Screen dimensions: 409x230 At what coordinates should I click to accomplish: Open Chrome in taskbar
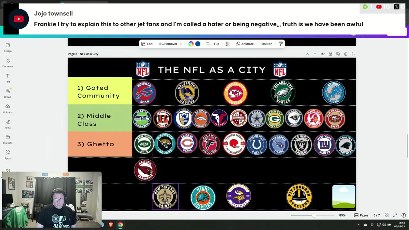coord(120,225)
